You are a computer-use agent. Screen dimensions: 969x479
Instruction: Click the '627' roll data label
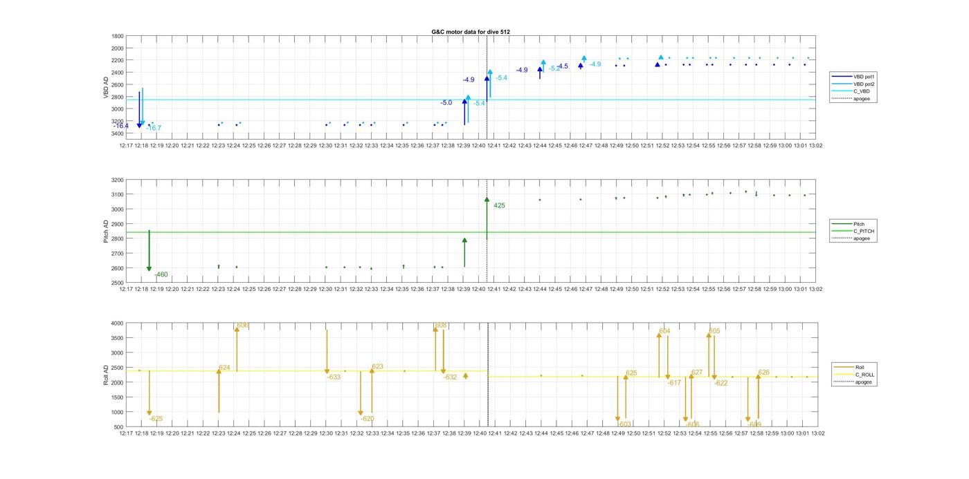[697, 373]
